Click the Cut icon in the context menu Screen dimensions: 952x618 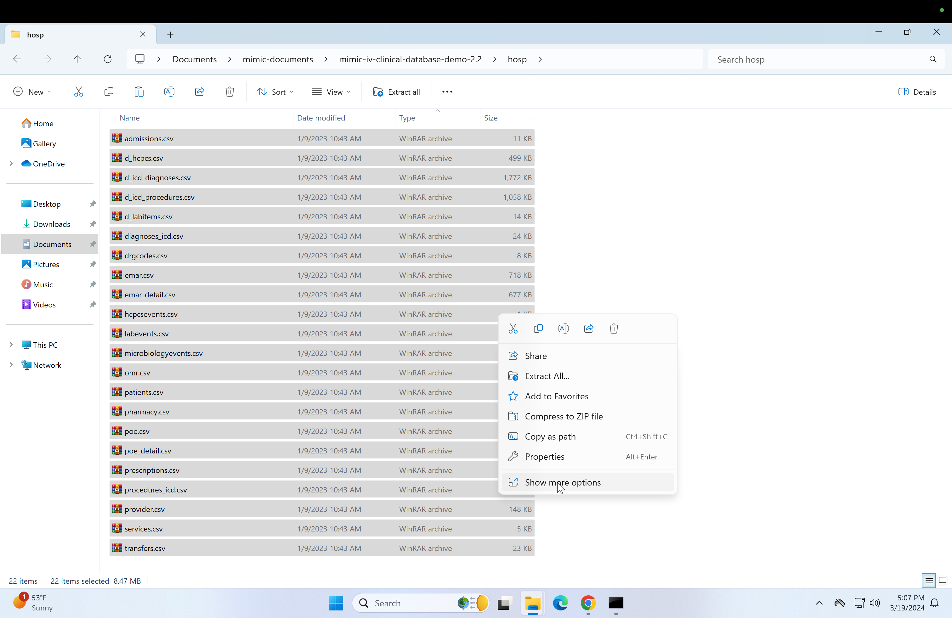coord(513,329)
